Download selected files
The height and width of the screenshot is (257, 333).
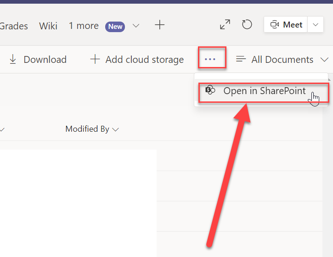[38, 59]
